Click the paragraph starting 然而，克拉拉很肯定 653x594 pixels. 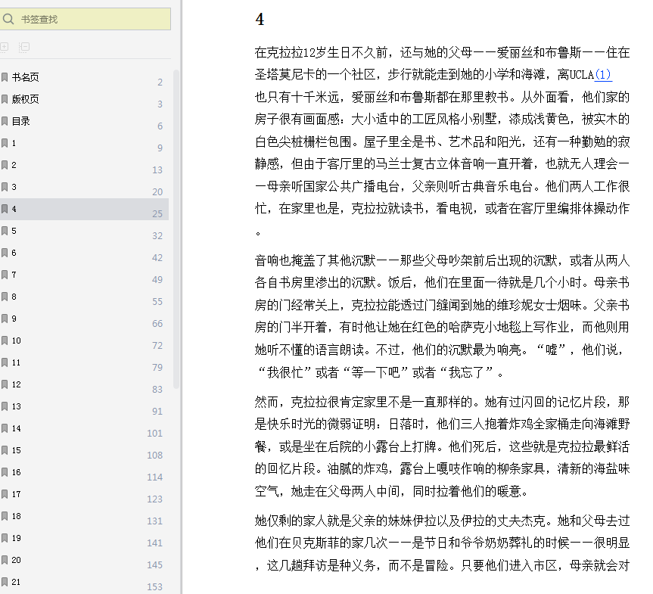click(442, 446)
